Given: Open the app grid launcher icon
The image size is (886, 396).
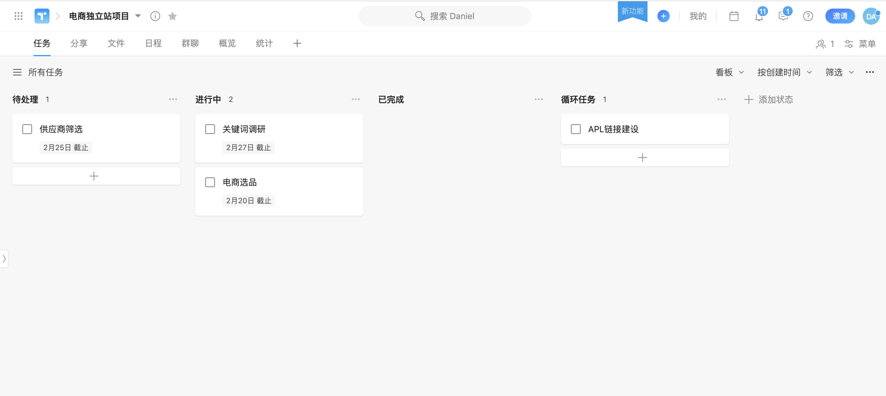Looking at the screenshot, I should (x=19, y=16).
